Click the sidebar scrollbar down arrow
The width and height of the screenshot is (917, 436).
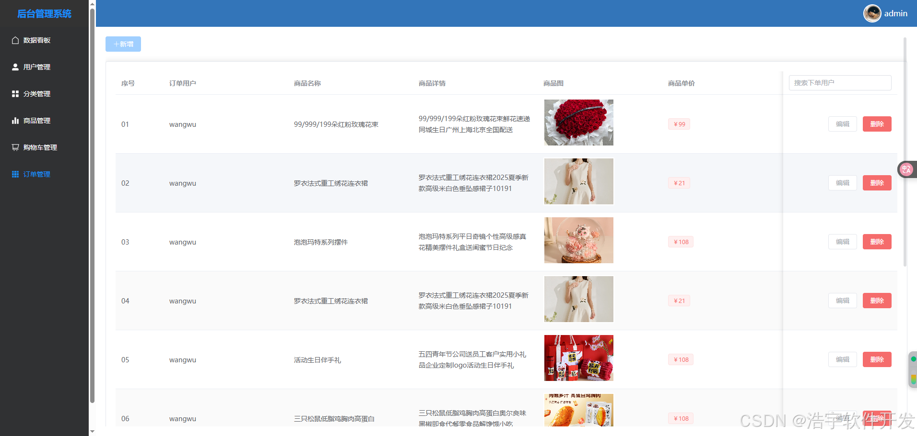[92, 432]
